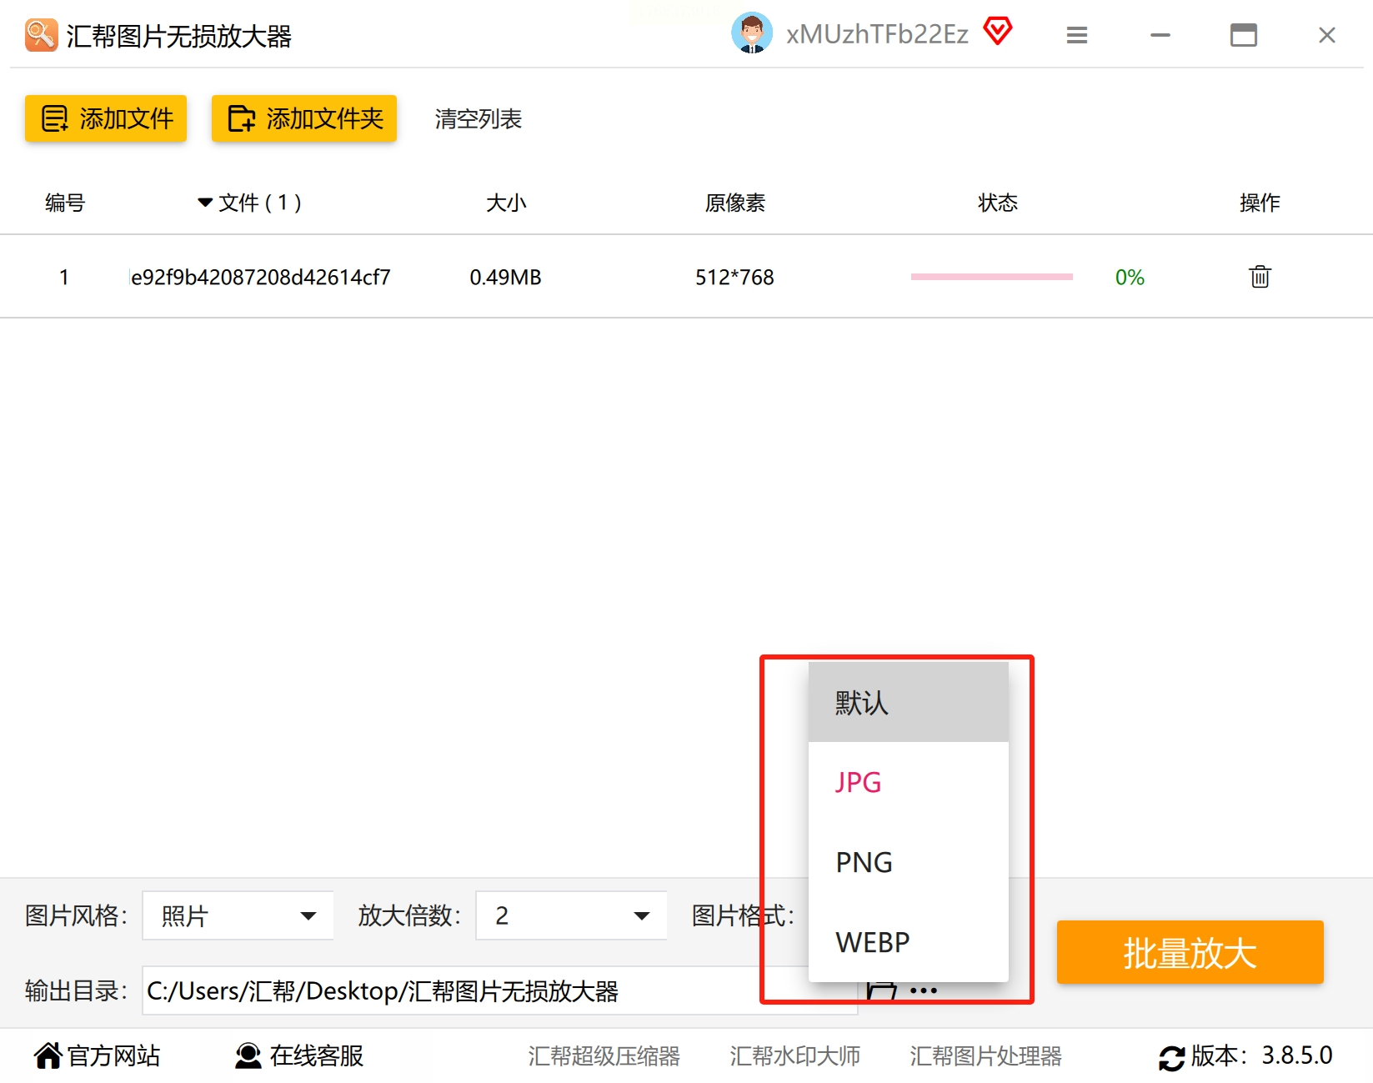Viewport: 1373px width, 1083px height.
Task: Click the version refresh icon
Action: (x=1171, y=1057)
